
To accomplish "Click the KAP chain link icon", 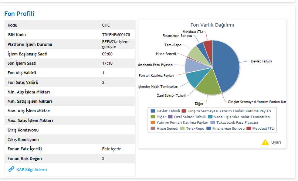I will coord(11,170).
